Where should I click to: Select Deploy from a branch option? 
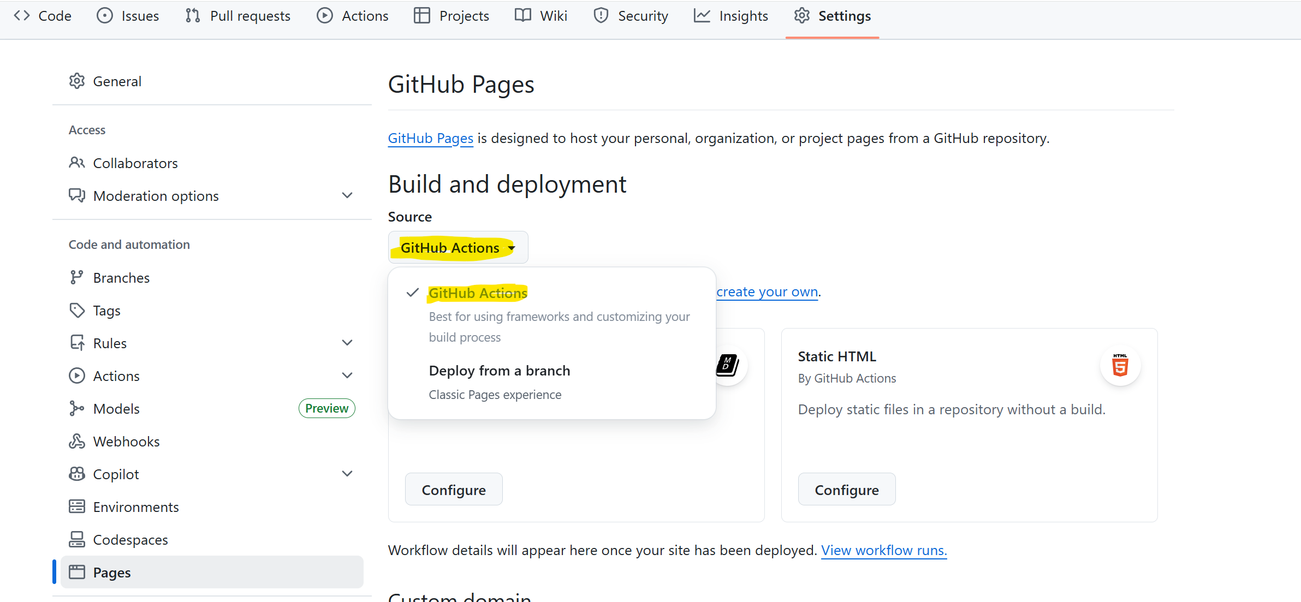pyautogui.click(x=551, y=382)
